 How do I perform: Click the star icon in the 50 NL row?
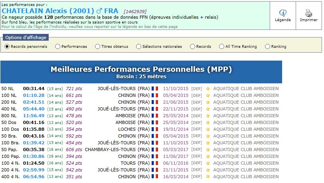click(x=208, y=89)
